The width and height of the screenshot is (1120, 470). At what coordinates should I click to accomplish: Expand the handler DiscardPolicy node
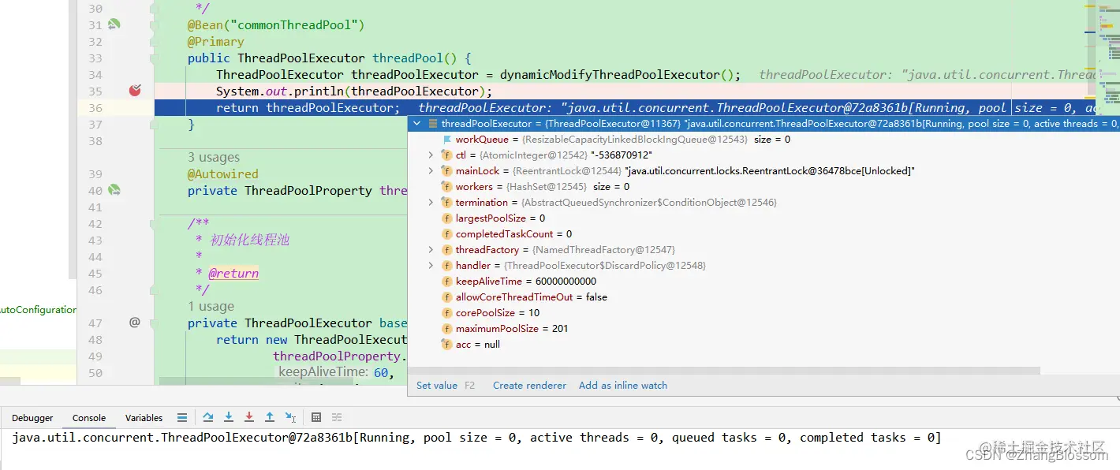(x=431, y=266)
